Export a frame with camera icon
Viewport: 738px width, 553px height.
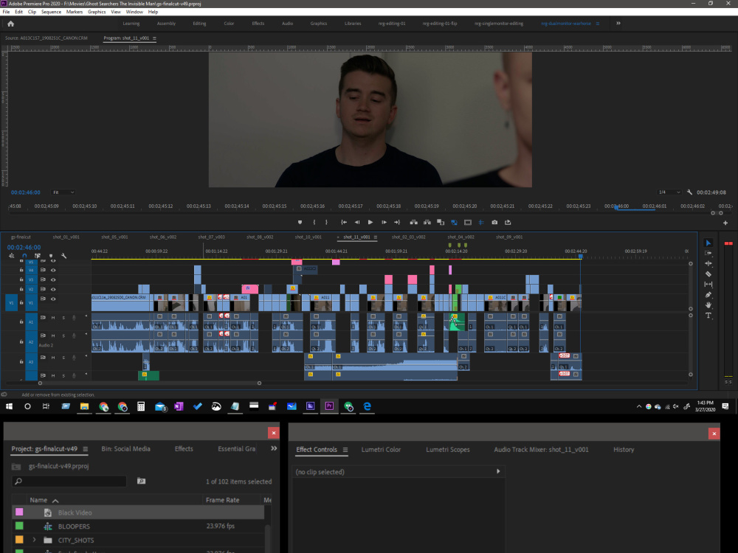(x=494, y=223)
